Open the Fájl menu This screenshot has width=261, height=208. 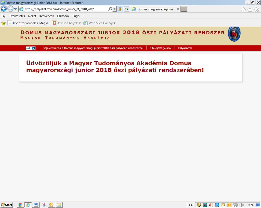(4, 16)
